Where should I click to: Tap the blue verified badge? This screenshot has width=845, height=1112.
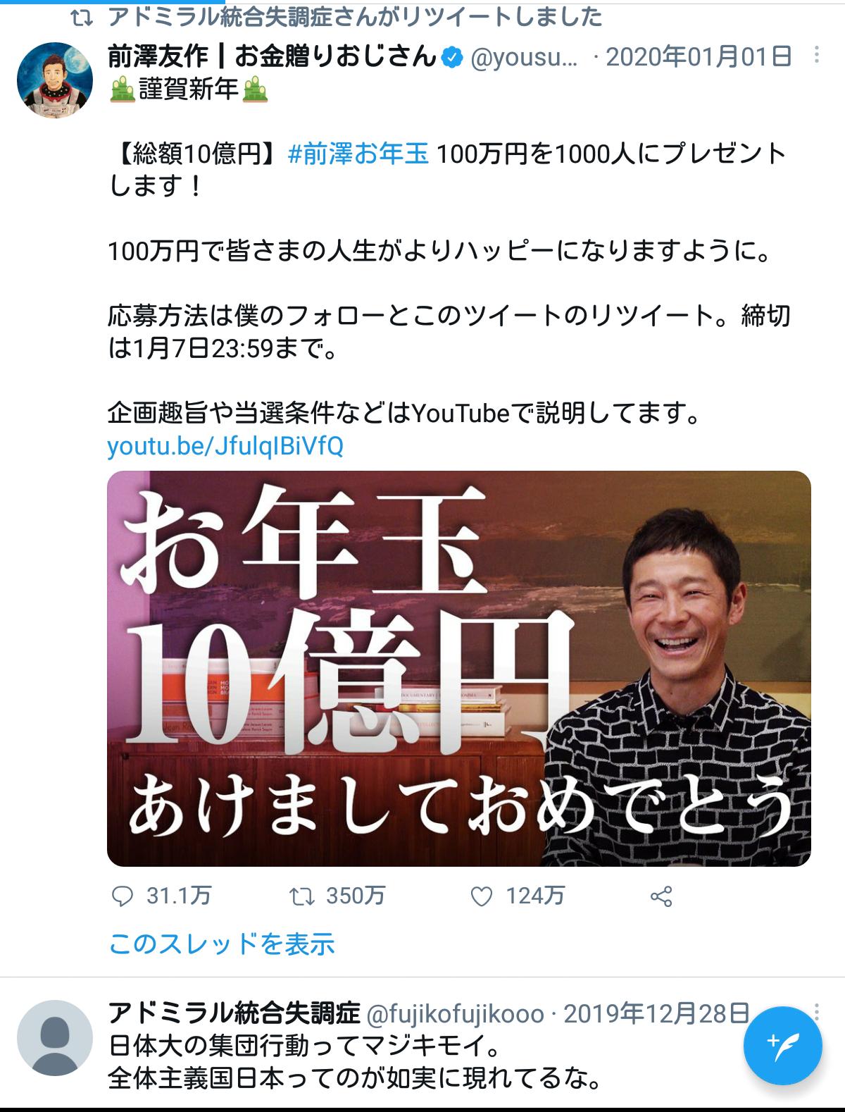[x=451, y=58]
